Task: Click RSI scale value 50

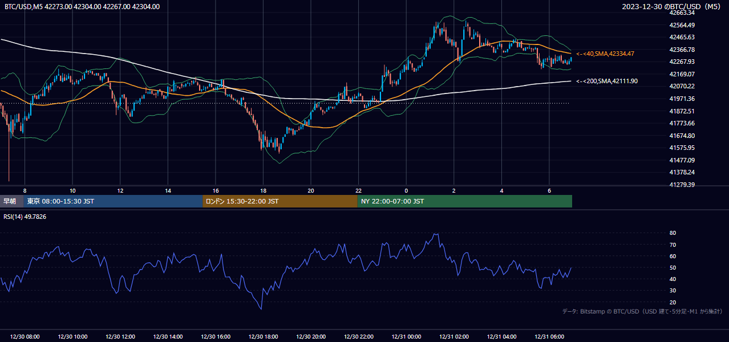Action: (673, 267)
